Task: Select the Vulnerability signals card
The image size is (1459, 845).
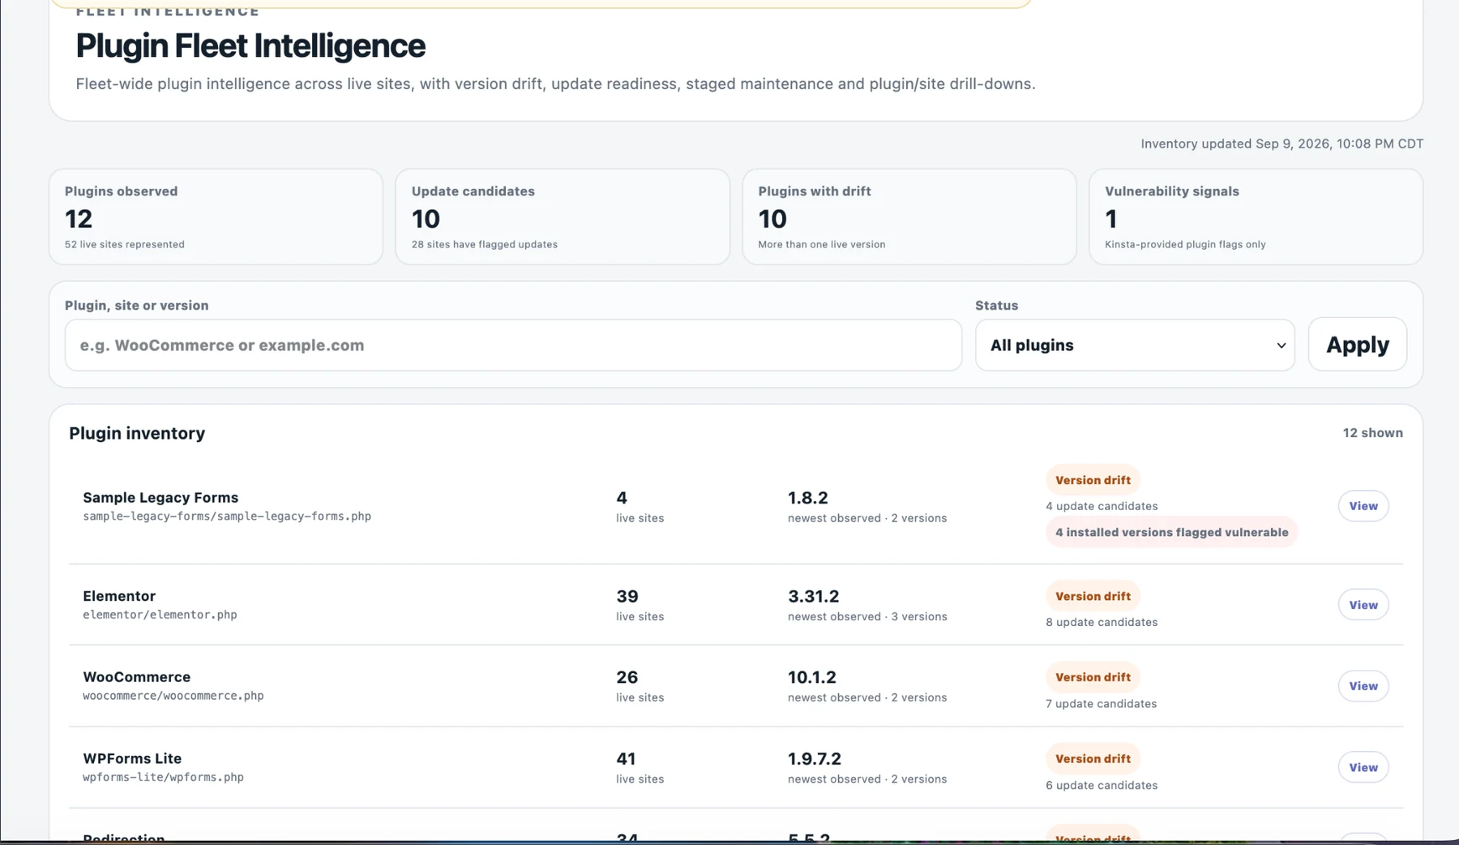Action: (1256, 217)
